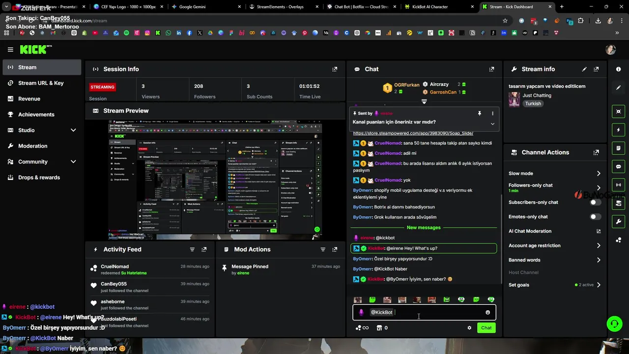
Task: Open the info icon in right toolbar
Action: tap(618, 69)
